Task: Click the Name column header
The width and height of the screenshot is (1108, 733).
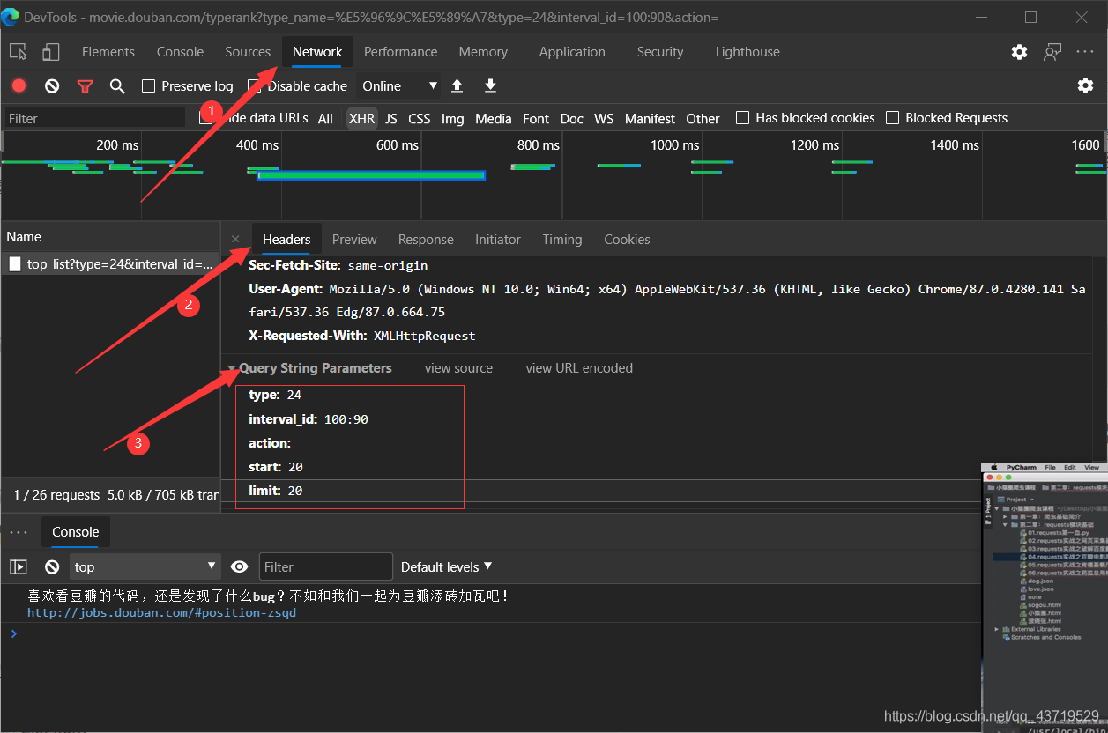Action: point(110,236)
